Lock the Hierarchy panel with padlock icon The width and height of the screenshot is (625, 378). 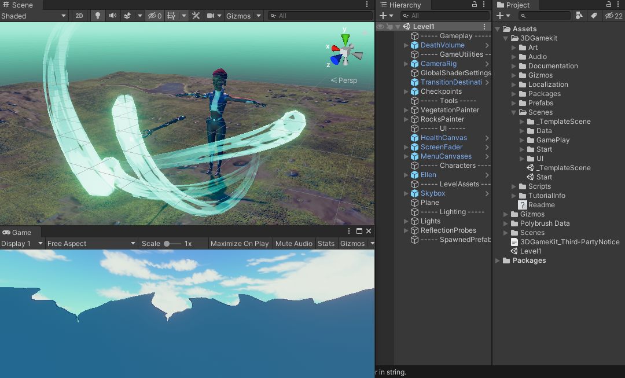475,5
